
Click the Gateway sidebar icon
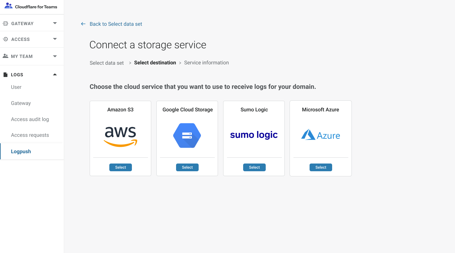(x=5, y=23)
